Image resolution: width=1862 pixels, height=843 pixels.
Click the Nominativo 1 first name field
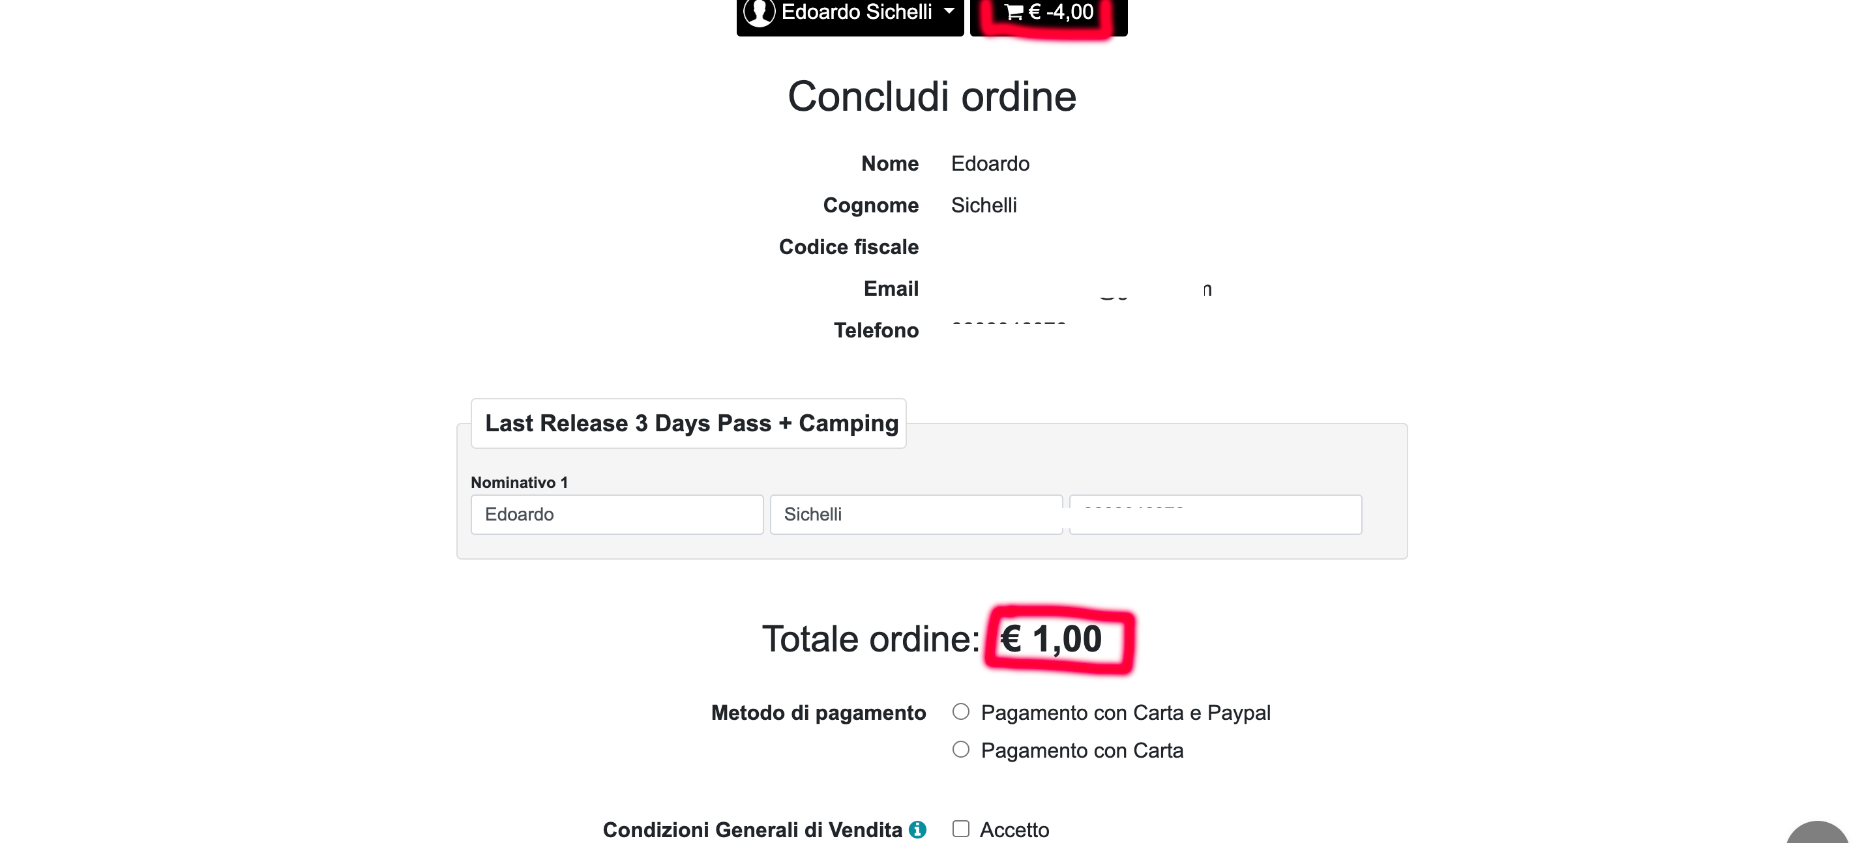[x=617, y=514]
